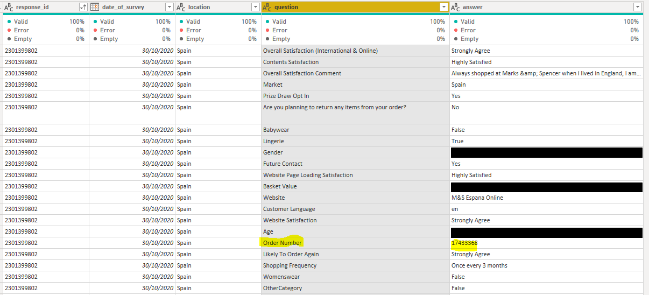Image resolution: width=649 pixels, height=295 pixels.
Task: Click the 'No' answer in the return items row
Action: pos(546,113)
